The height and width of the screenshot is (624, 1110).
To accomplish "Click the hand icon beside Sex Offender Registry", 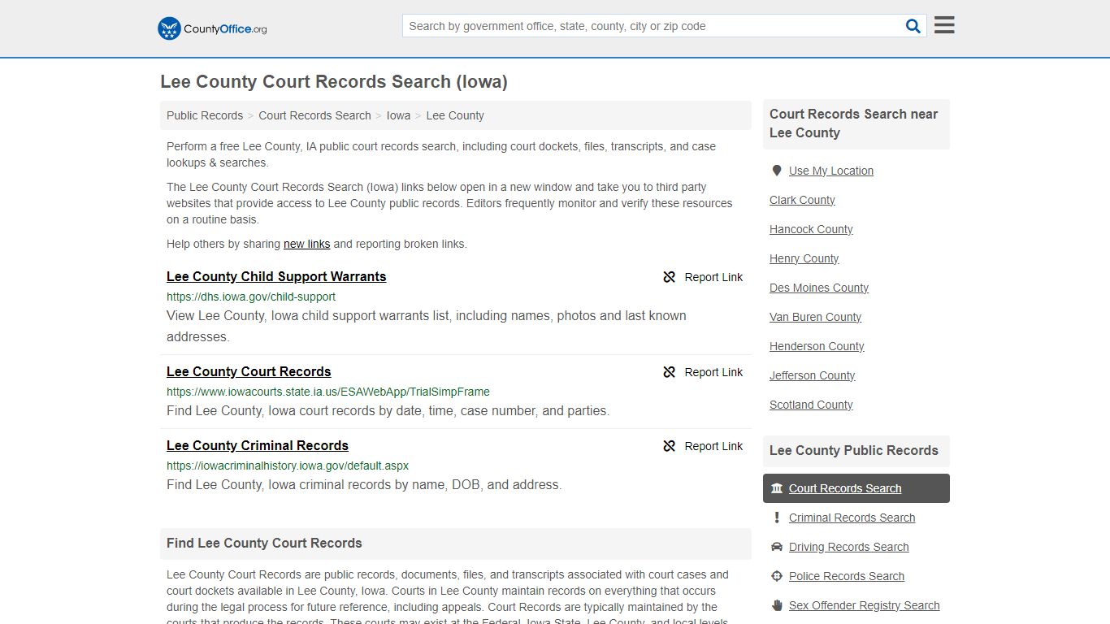I will (x=777, y=605).
